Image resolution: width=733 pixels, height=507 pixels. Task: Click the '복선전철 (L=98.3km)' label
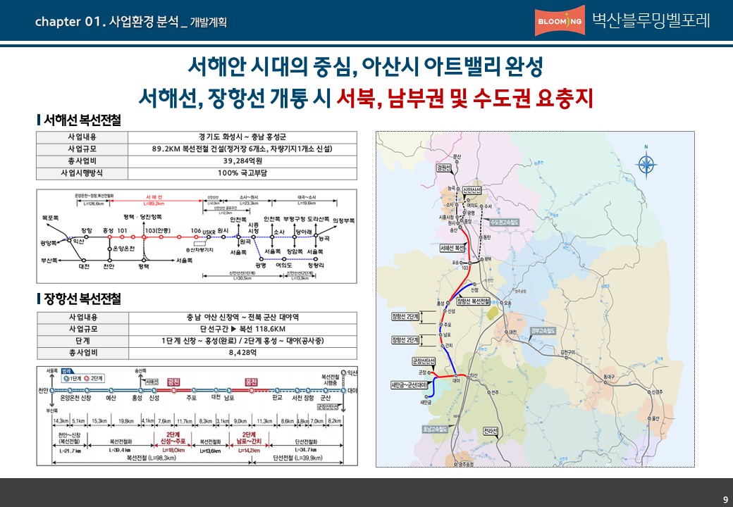(152, 458)
